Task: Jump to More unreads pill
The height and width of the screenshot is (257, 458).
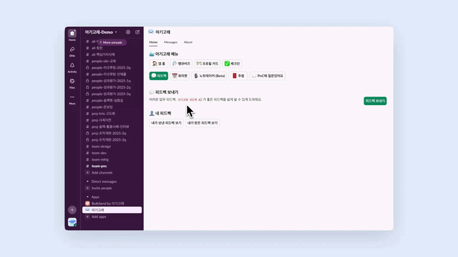Action: point(112,42)
